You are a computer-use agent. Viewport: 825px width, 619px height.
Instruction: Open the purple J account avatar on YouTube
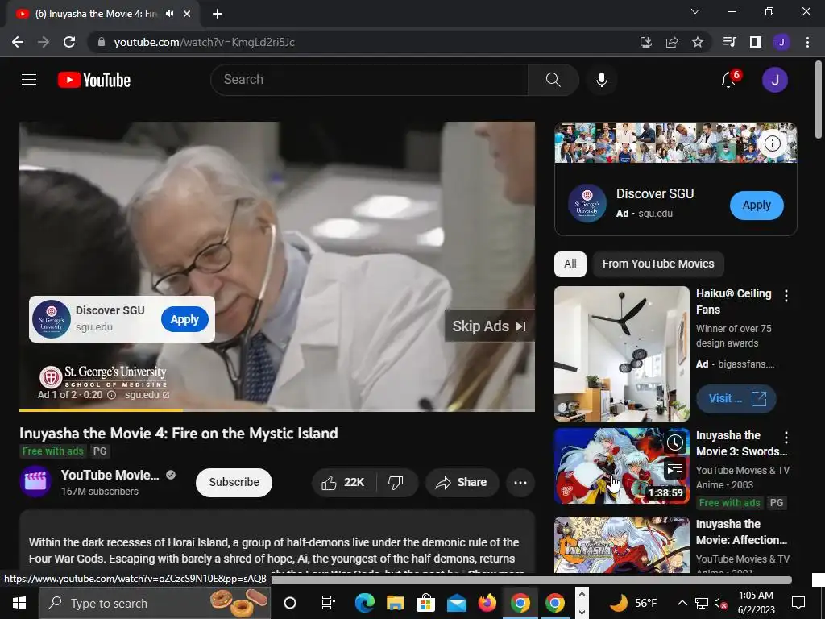[x=774, y=80]
